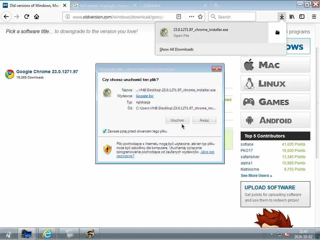Click the Search input box
320x240 pixels.
(x=232, y=17)
